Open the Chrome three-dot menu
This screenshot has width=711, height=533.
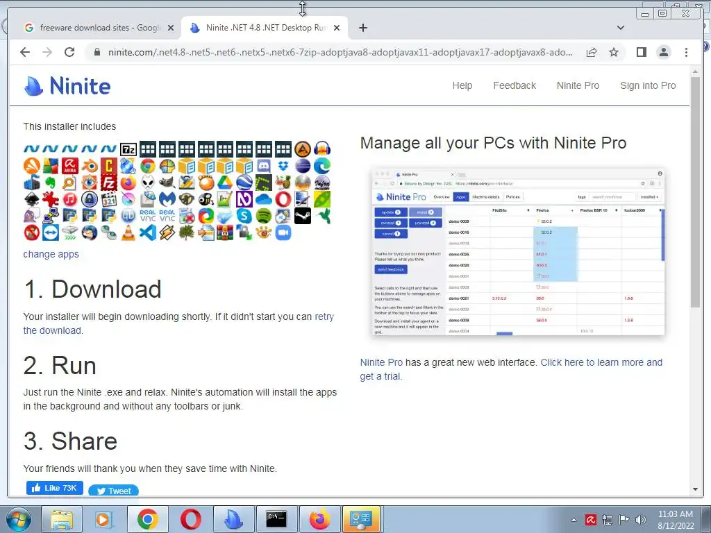[x=686, y=52]
